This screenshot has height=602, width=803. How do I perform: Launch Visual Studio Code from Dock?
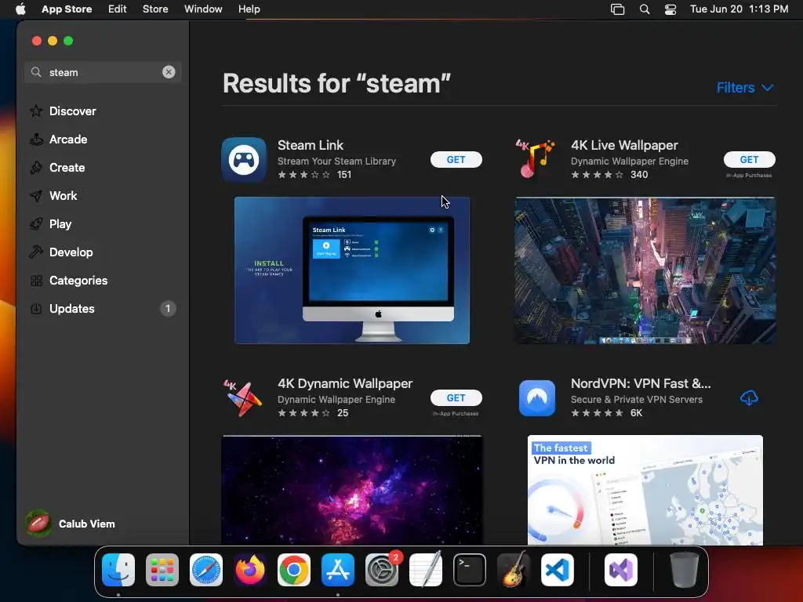tap(558, 570)
